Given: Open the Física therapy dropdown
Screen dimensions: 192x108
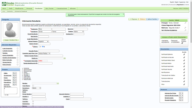Looking at the screenshot, I should pyautogui.click(x=15, y=78).
